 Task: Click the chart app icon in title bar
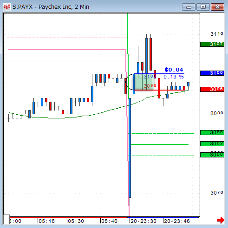point(7,7)
